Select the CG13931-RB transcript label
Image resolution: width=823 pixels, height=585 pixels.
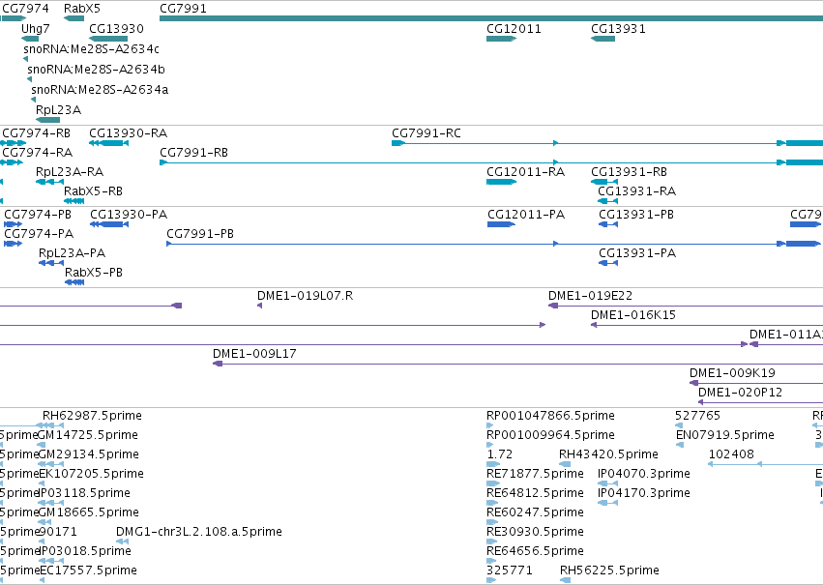click(x=629, y=172)
